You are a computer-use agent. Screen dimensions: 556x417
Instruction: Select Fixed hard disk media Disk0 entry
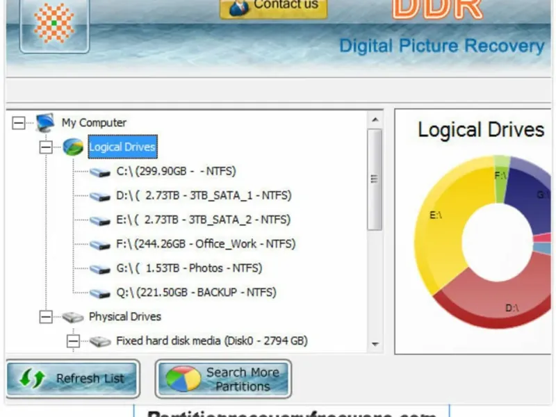click(x=212, y=341)
